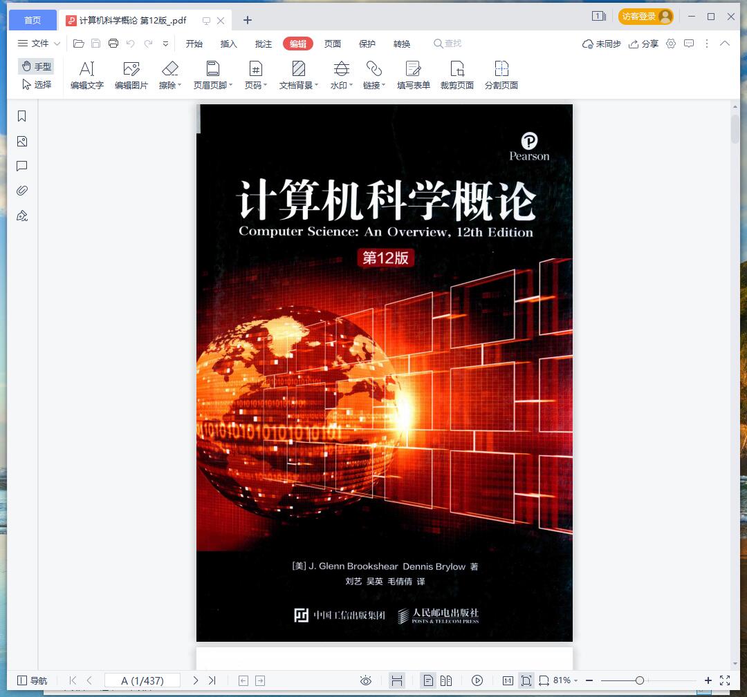747x697 pixels.
Task: Enable single page view mode
Action: pos(428,681)
